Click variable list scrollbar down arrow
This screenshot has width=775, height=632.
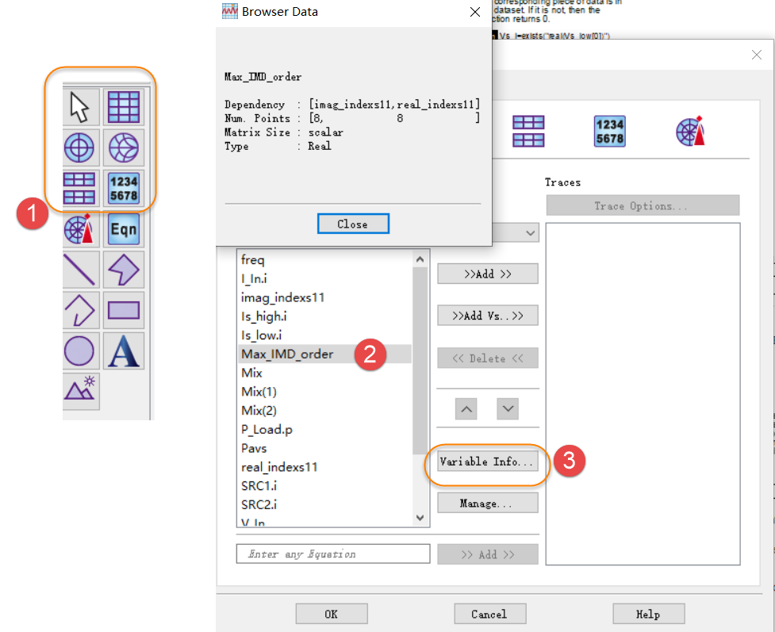point(420,518)
